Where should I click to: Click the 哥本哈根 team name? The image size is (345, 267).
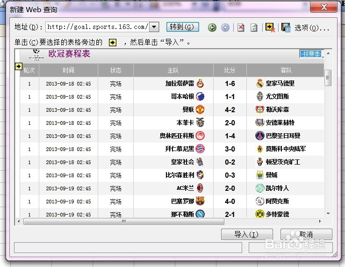pyautogui.click(x=182, y=96)
